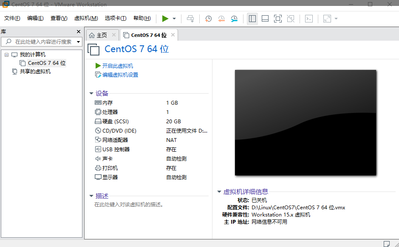Open the 虚拟机(M) menu
The height and width of the screenshot is (247, 399).
[86, 18]
